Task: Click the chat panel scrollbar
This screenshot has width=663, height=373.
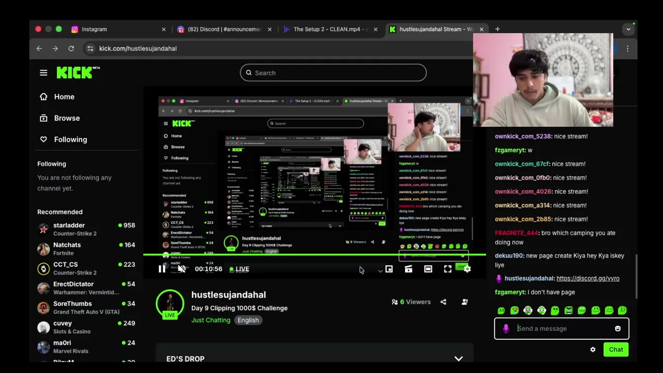Action: point(637,277)
